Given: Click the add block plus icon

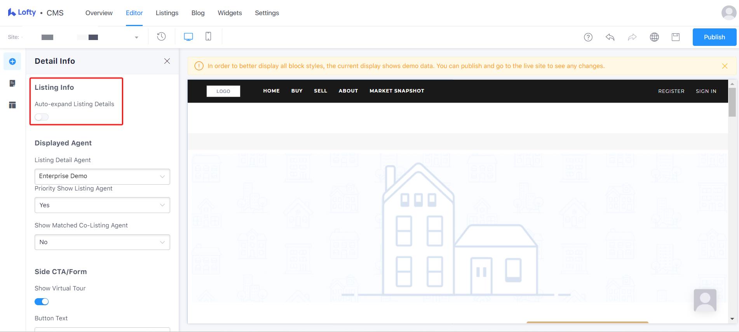Looking at the screenshot, I should click(x=12, y=61).
